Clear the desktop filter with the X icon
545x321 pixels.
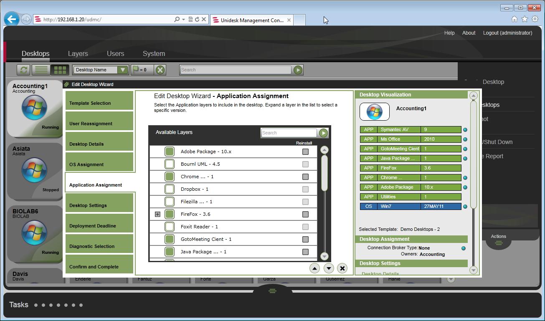[160, 70]
